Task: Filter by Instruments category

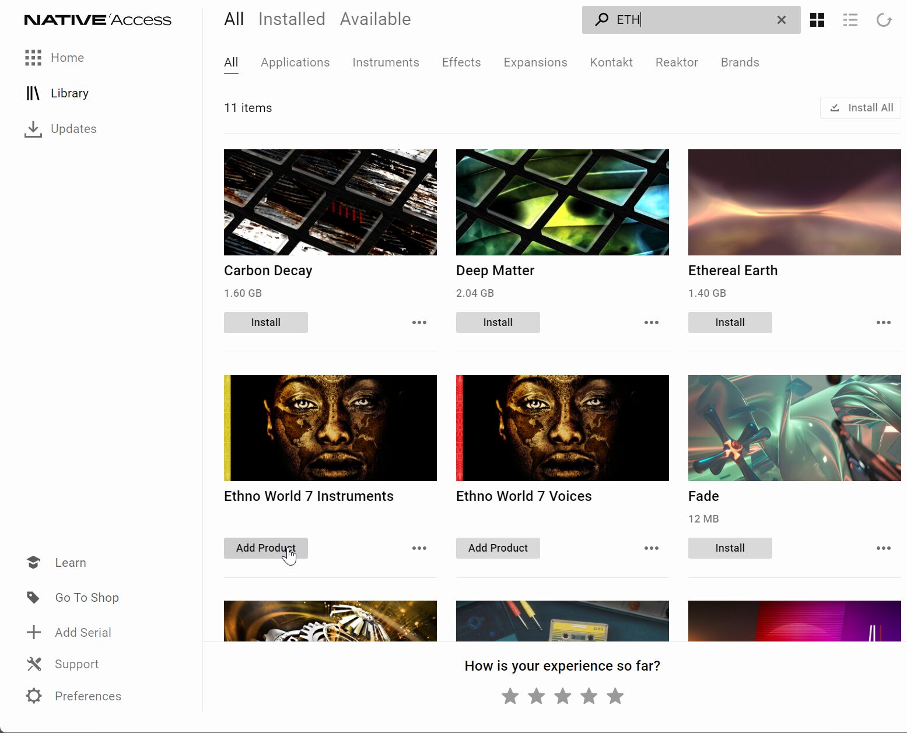Action: 386,62
